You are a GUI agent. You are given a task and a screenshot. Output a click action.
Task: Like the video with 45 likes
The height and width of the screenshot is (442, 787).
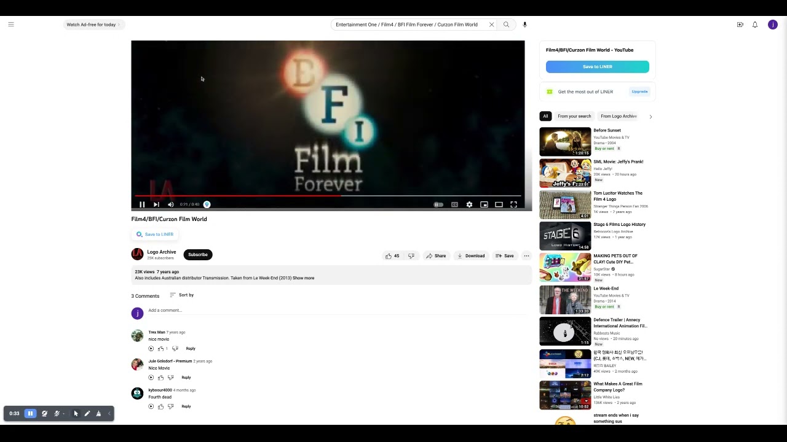(392, 256)
